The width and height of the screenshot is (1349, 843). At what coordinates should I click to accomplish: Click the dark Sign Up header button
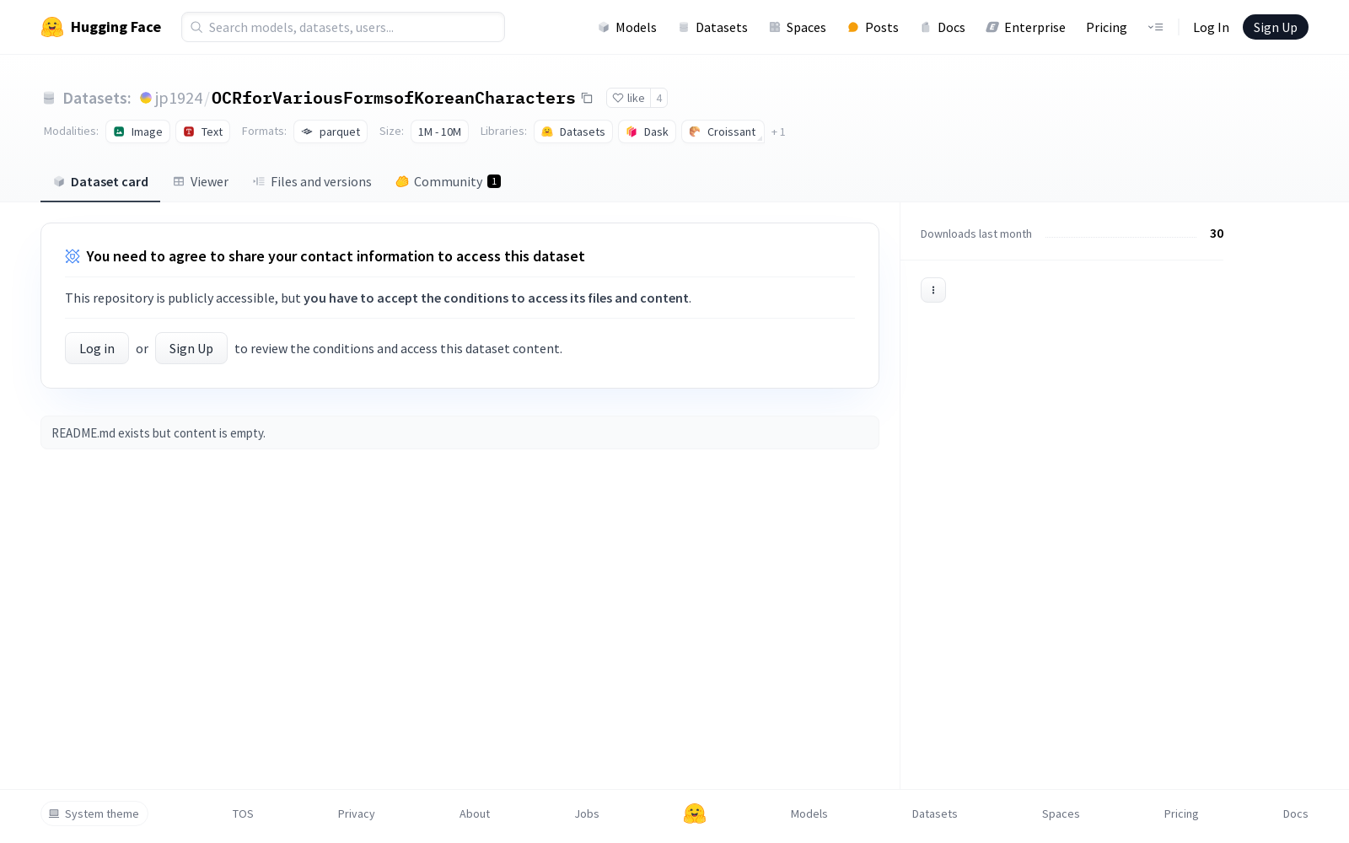1275,27
